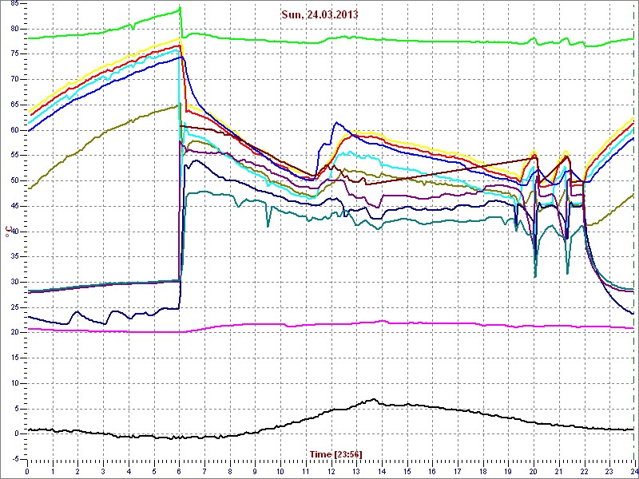
Task: Click hour 24 on the time axis
Action: click(x=633, y=470)
